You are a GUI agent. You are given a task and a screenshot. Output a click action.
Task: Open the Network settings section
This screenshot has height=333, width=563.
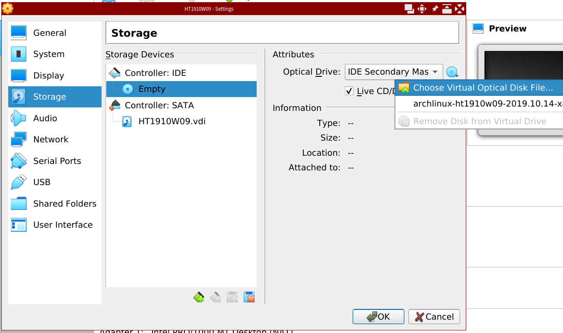tap(51, 139)
